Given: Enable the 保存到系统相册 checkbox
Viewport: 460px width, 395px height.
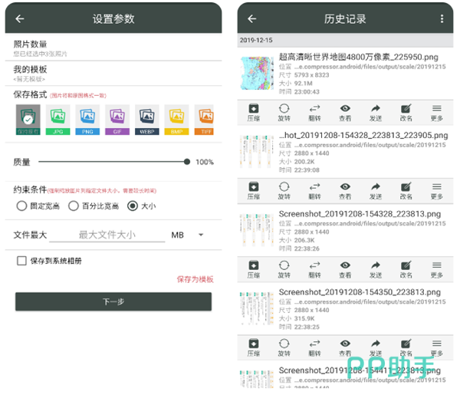Looking at the screenshot, I should point(21,261).
